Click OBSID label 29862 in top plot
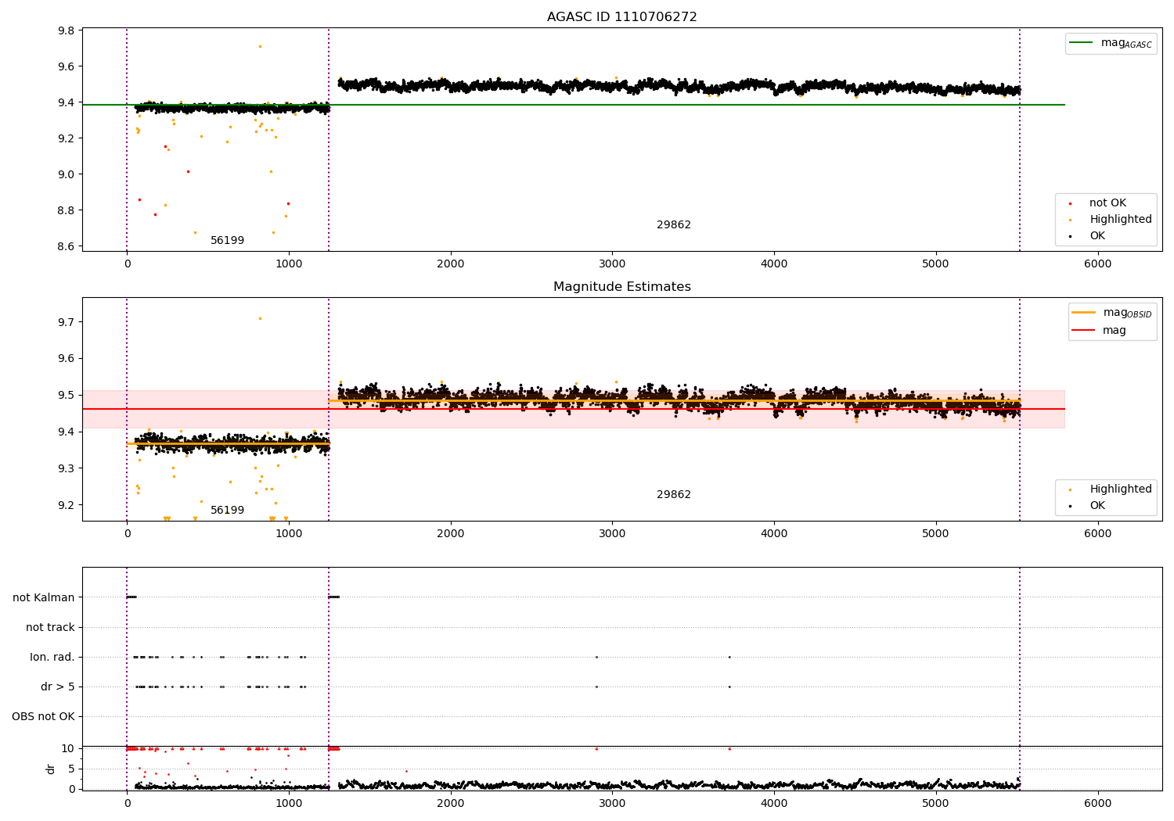 point(673,225)
